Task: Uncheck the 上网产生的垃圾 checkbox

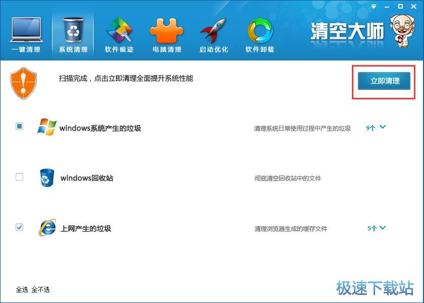Action: (19, 227)
